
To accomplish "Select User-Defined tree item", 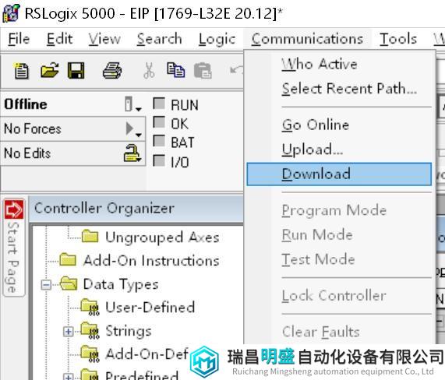I will coord(150,308).
